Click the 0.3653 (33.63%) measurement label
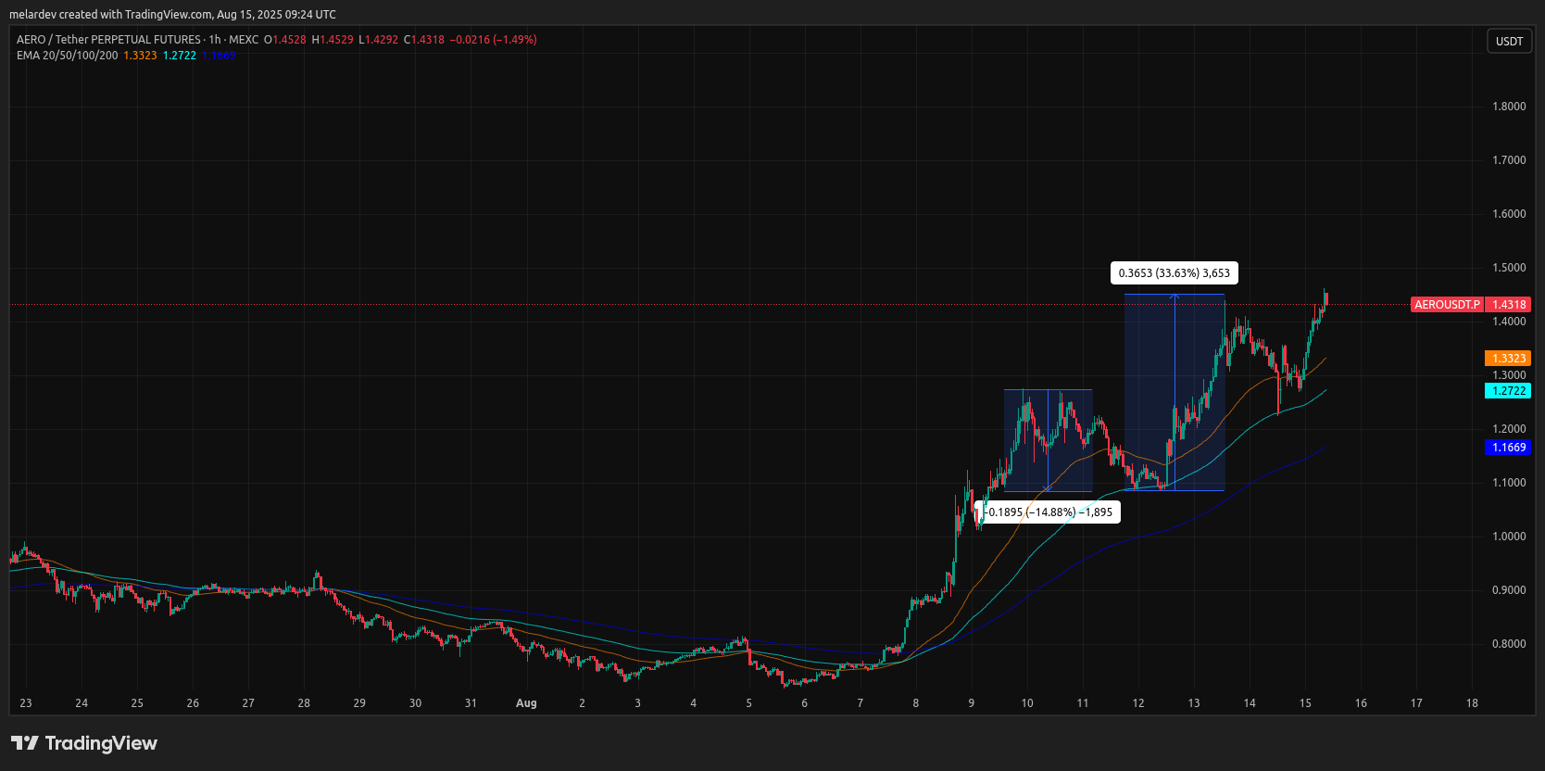 click(1174, 273)
